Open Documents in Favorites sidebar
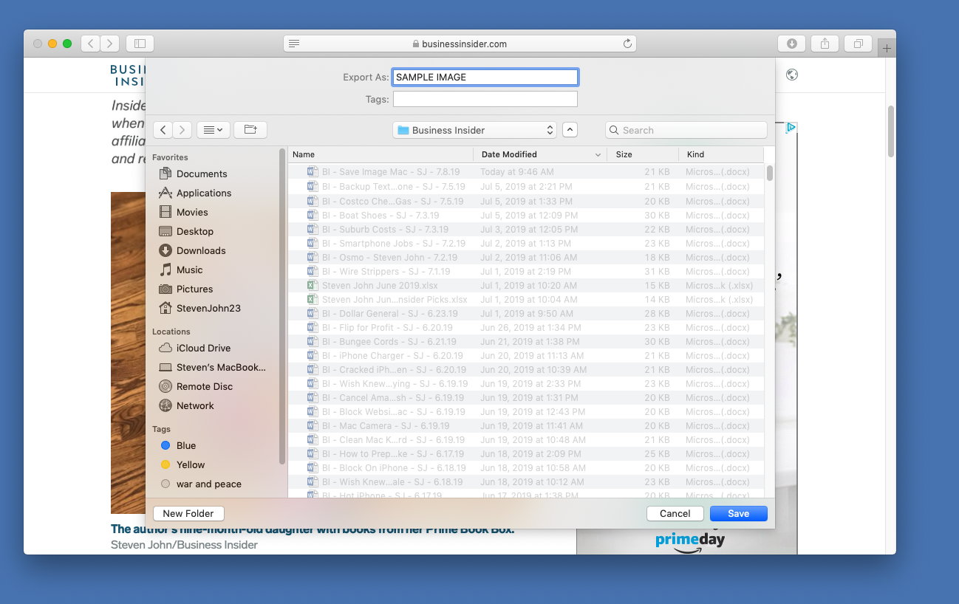This screenshot has height=604, width=959. click(201, 174)
